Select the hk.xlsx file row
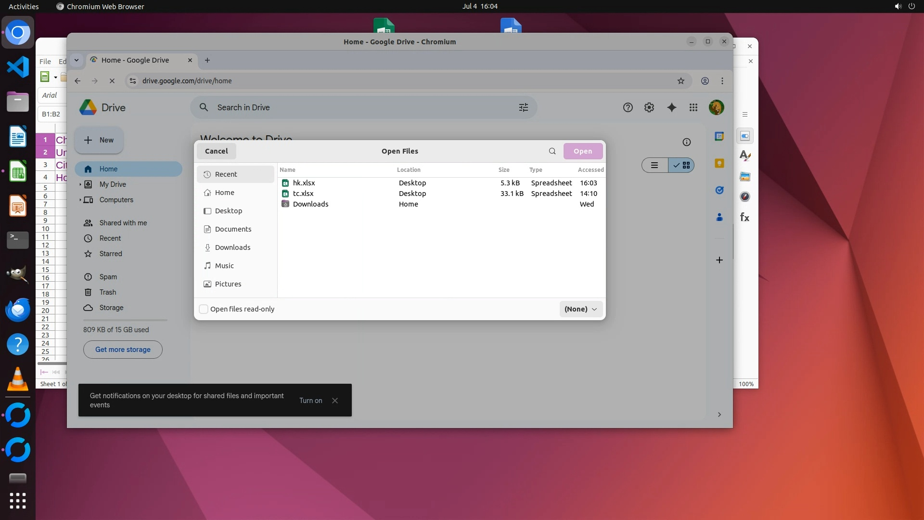The height and width of the screenshot is (520, 924). pos(304,183)
